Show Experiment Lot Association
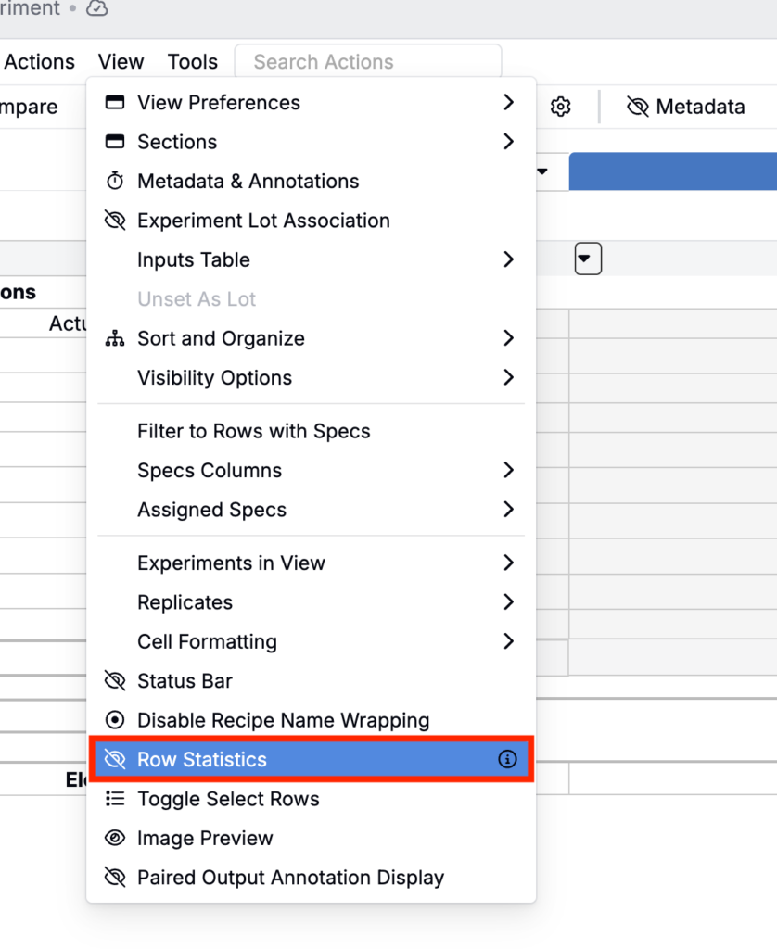 click(263, 221)
